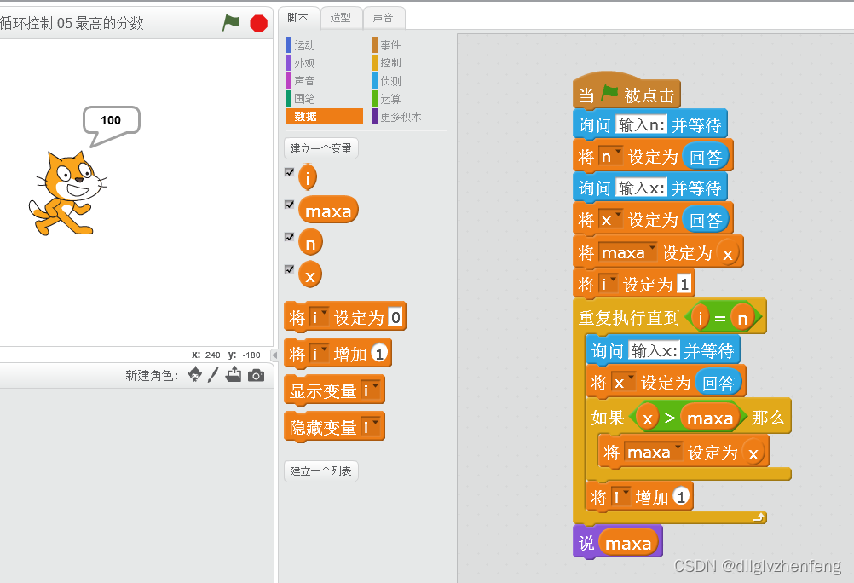Toggle the checkbox for variable i
This screenshot has height=583, width=854.
click(x=289, y=171)
